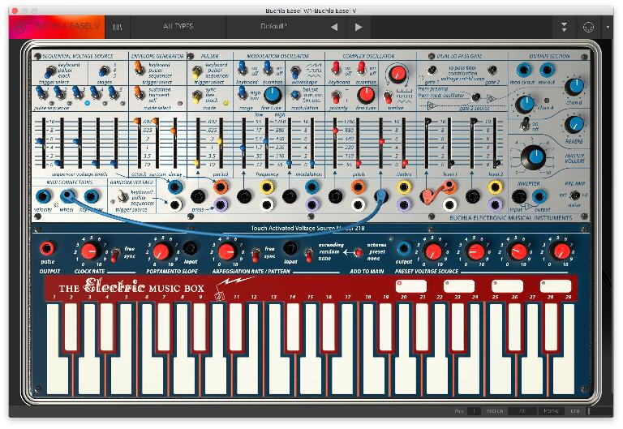
Task: Go to the next preset
Action: click(x=358, y=27)
